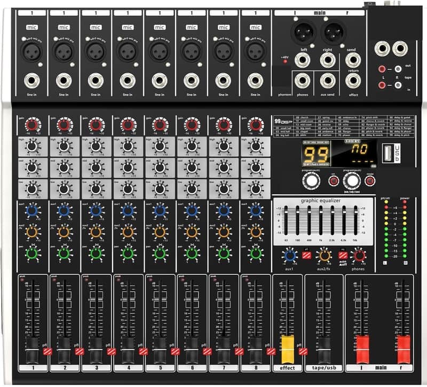Toggle channel 8 pfl button

(x=271, y=352)
